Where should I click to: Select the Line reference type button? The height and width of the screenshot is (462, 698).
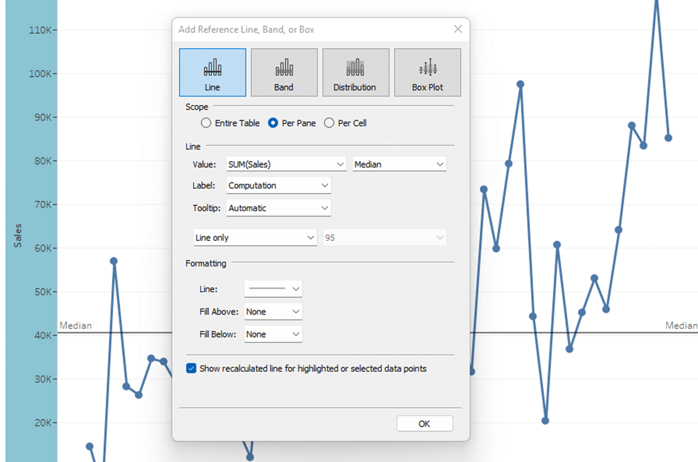213,72
